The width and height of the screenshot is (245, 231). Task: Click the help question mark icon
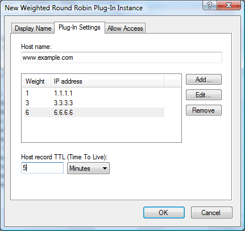(209, 5)
